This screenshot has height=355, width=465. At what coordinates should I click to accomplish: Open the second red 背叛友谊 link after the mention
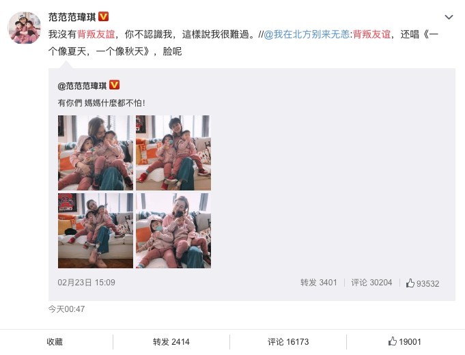click(x=371, y=34)
